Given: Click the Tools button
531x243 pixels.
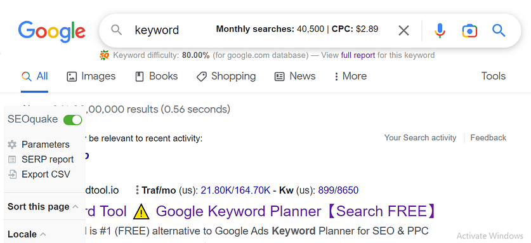Looking at the screenshot, I should 494,76.
